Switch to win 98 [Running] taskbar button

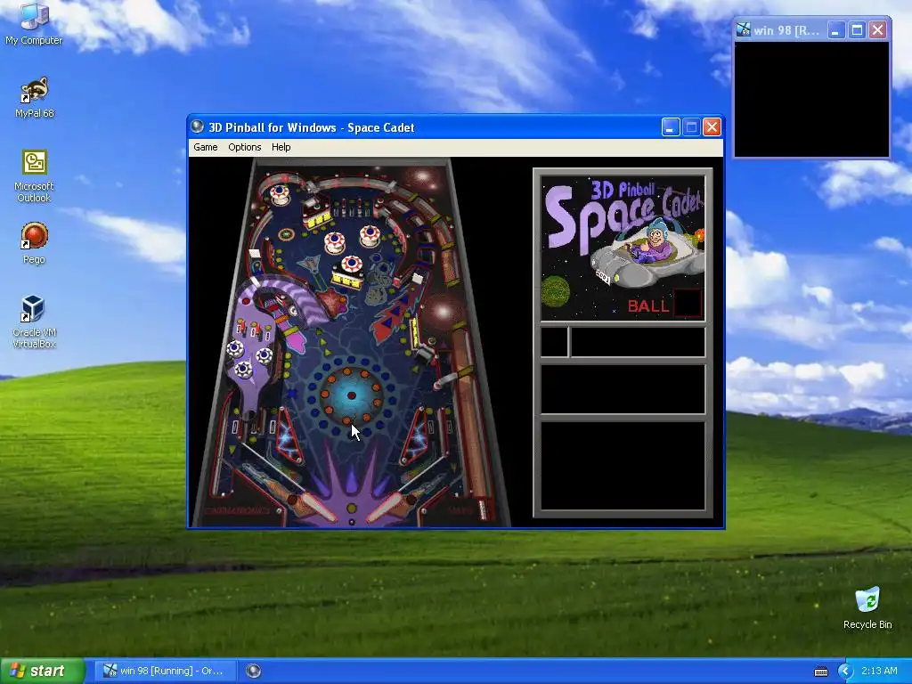(x=167, y=671)
